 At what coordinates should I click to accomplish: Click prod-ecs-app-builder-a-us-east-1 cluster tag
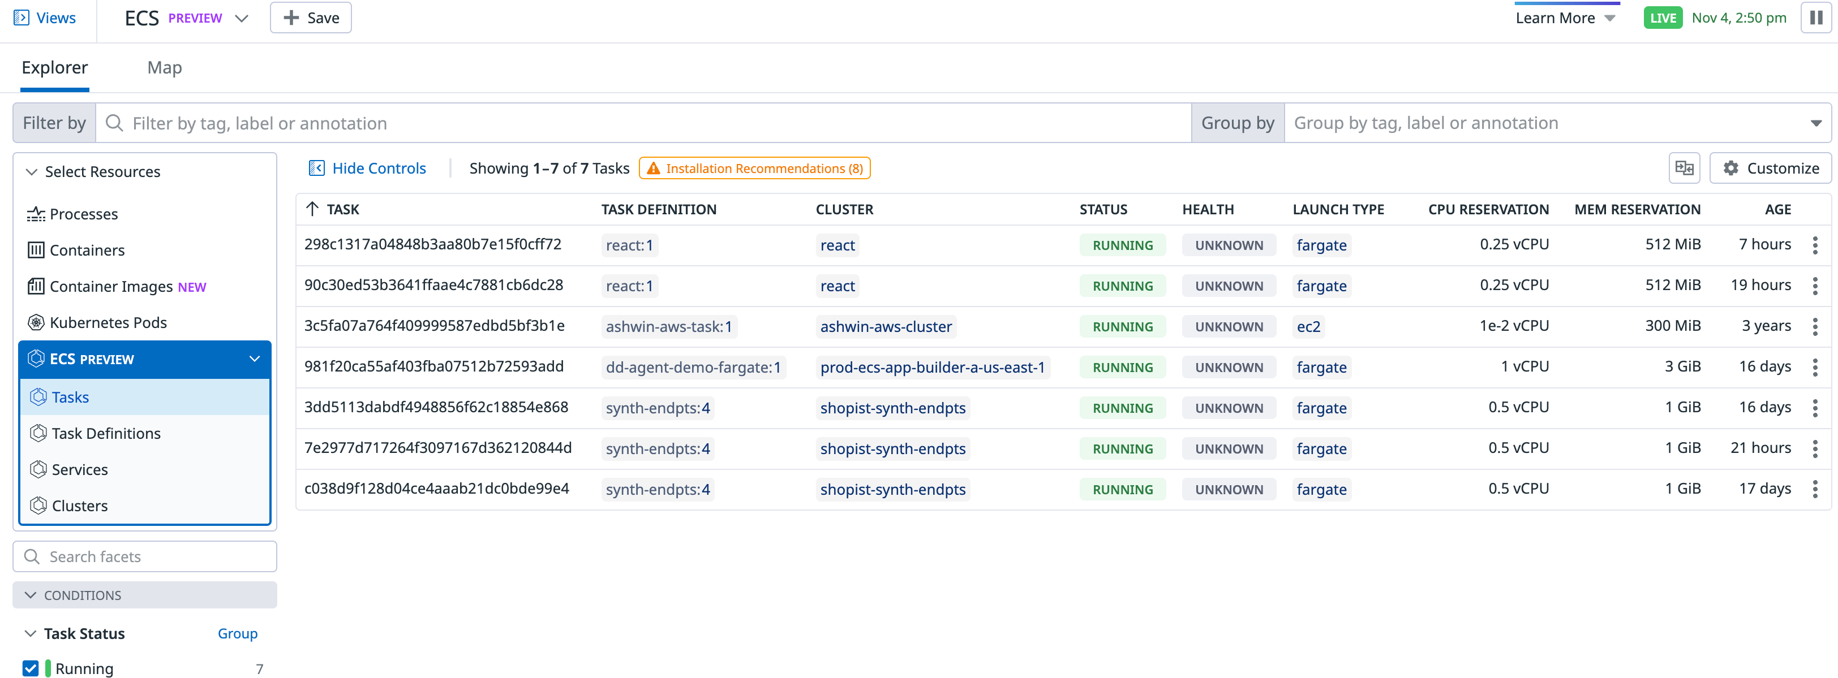coord(932,367)
